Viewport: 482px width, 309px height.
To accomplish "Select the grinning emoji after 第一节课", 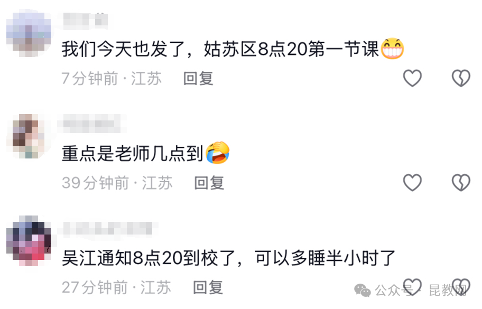I will (x=392, y=49).
